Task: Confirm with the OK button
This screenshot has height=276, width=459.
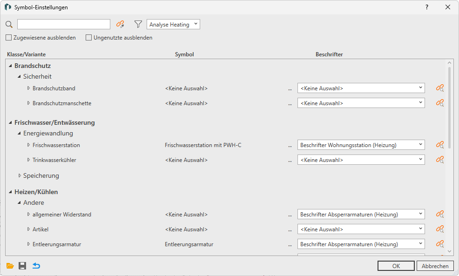Action: point(396,266)
